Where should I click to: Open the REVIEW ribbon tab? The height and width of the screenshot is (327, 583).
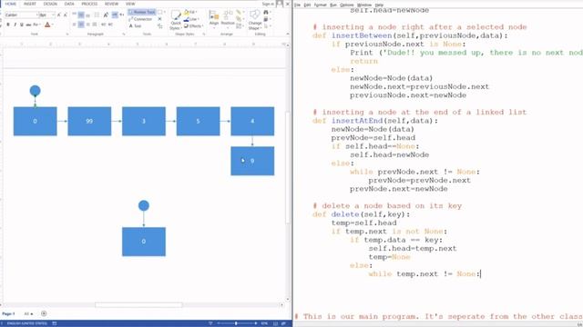pos(111,4)
